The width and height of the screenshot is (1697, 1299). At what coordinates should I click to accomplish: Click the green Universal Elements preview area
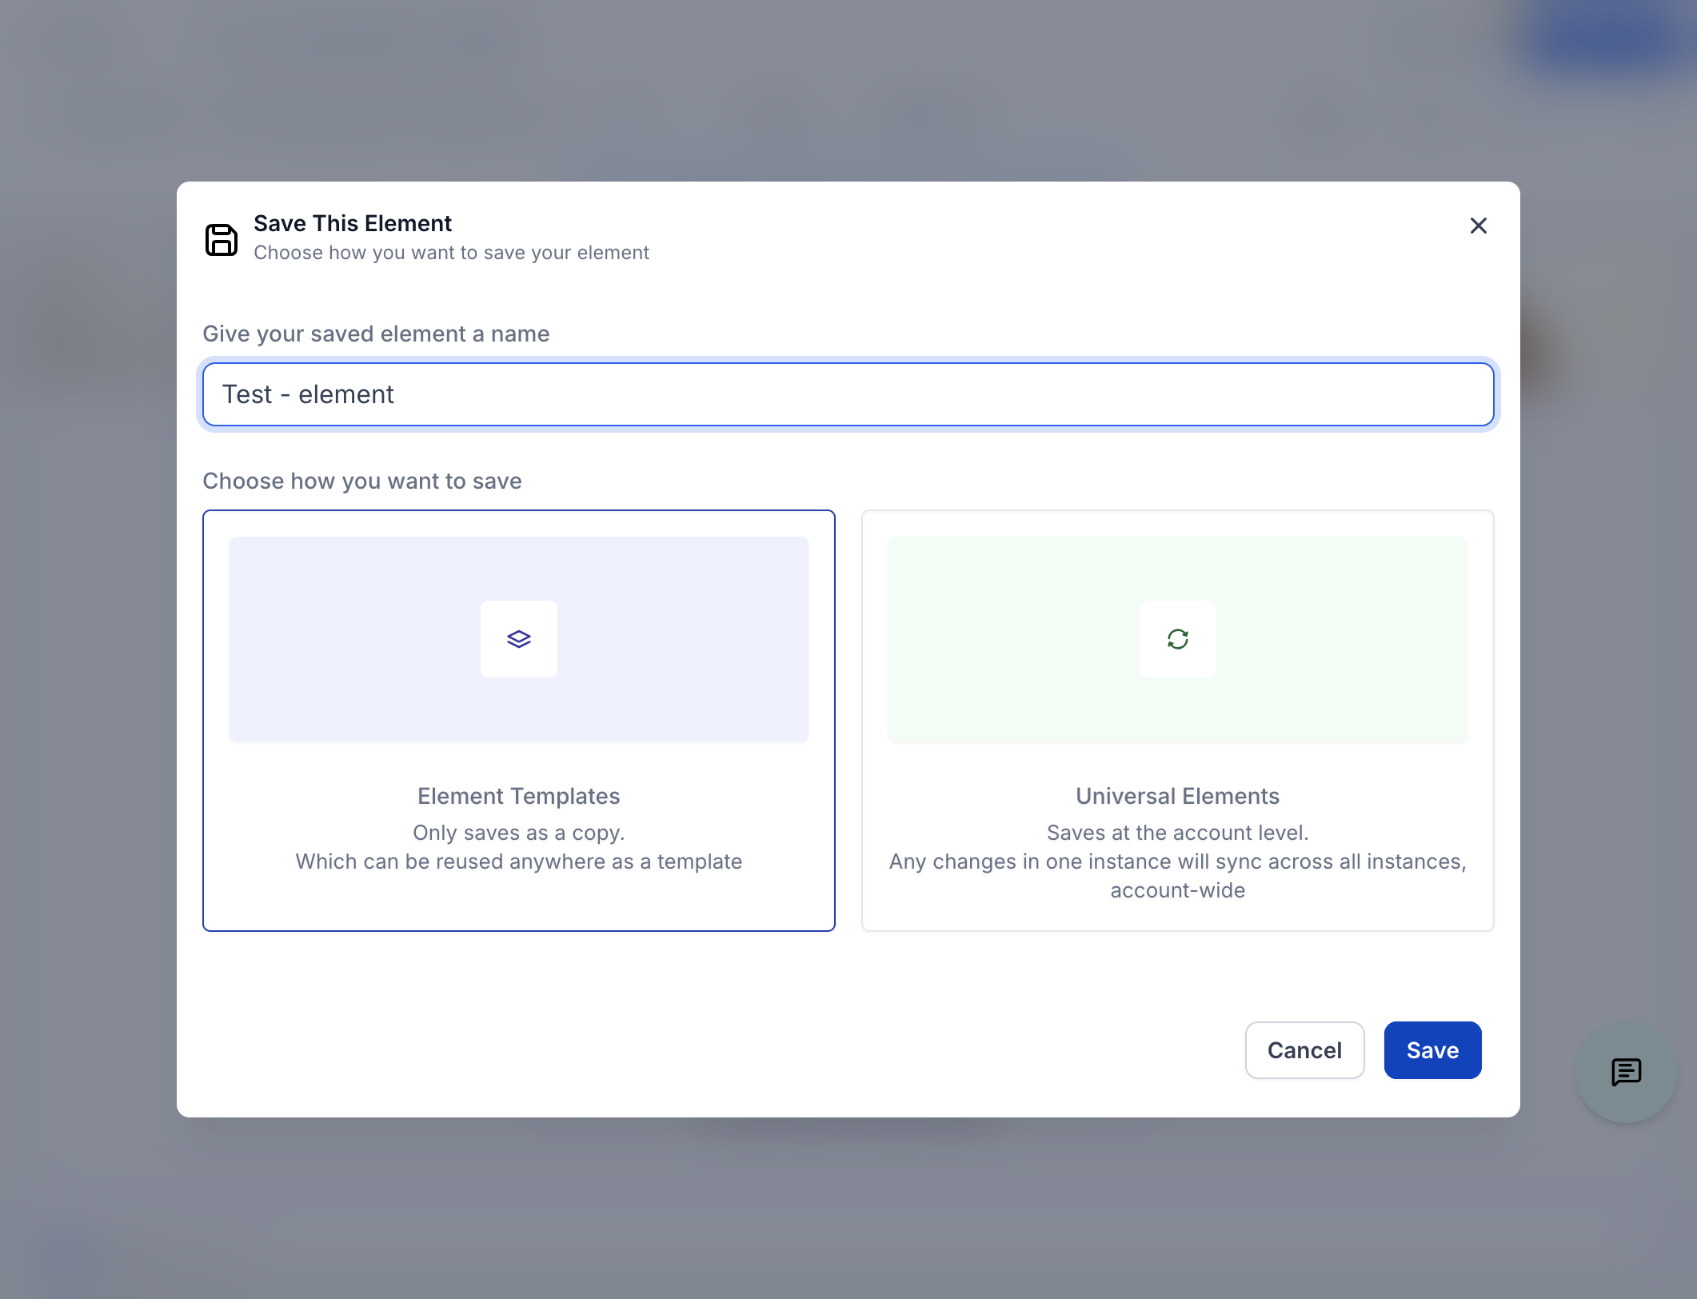(x=1178, y=639)
